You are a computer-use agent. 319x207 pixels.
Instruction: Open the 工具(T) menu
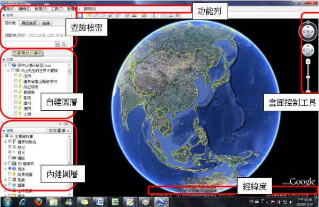(x=57, y=9)
